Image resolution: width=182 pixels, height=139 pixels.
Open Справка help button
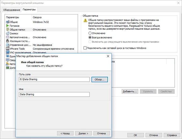(x=172, y=135)
